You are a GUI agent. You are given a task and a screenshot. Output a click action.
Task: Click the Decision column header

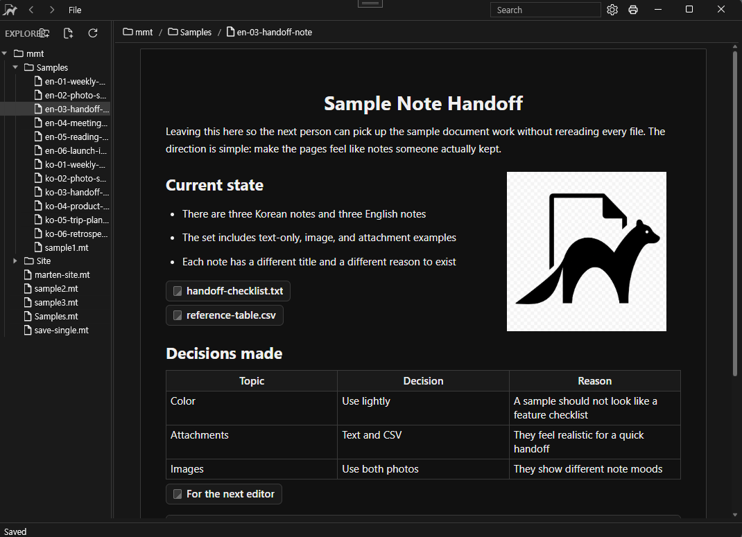click(423, 381)
